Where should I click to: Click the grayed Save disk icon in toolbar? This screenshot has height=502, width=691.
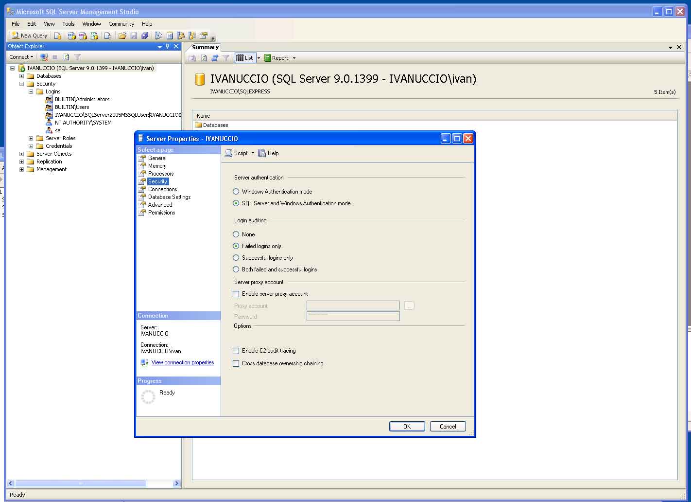point(134,36)
